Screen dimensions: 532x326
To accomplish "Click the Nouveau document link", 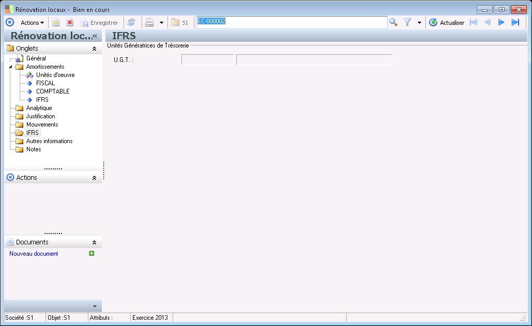I will tap(34, 254).
